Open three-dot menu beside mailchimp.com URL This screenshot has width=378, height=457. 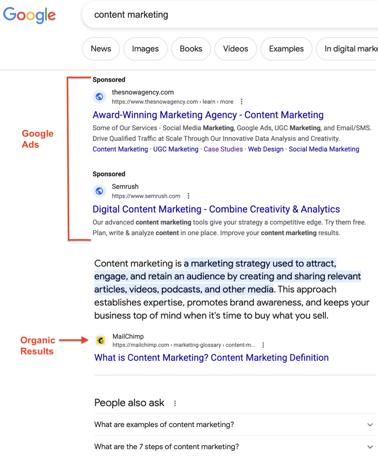point(263,345)
